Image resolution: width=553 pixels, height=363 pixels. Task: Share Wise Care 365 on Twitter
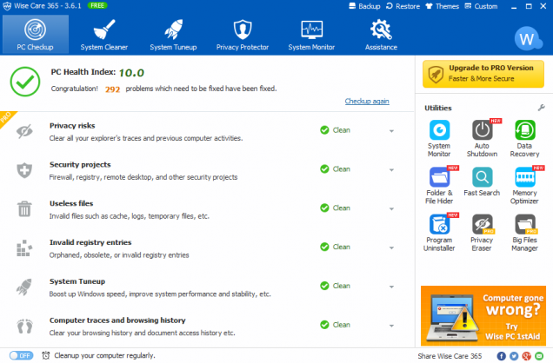pos(514,356)
